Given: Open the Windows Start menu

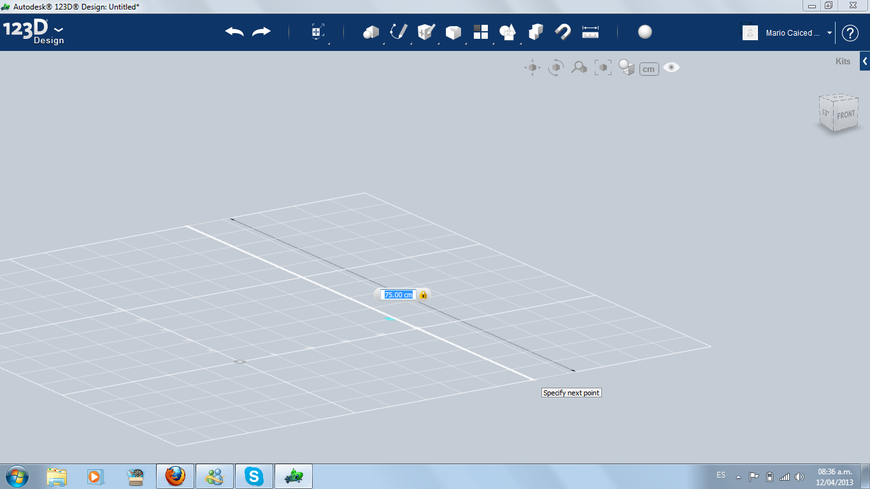Looking at the screenshot, I should pyautogui.click(x=17, y=476).
